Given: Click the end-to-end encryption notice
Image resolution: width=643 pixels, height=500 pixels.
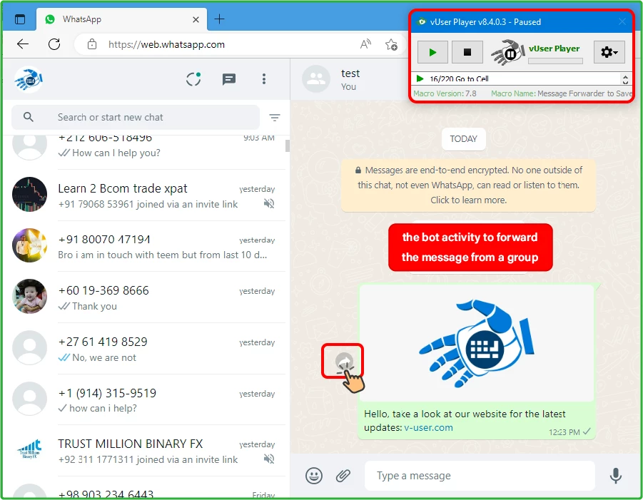Looking at the screenshot, I should (x=468, y=185).
